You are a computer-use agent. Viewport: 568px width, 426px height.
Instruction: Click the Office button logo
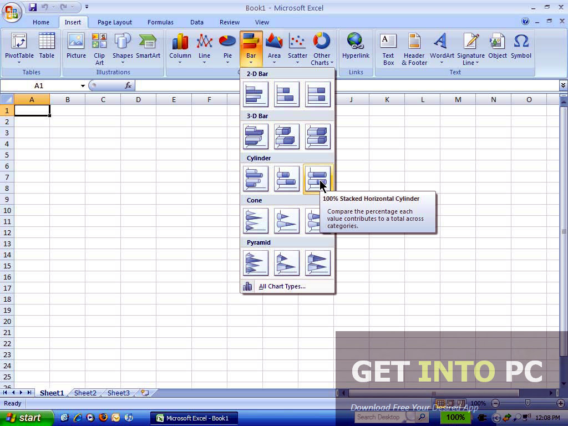point(12,12)
